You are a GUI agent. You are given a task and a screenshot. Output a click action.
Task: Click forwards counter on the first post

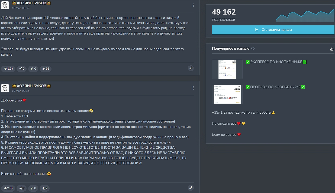pos(33,69)
